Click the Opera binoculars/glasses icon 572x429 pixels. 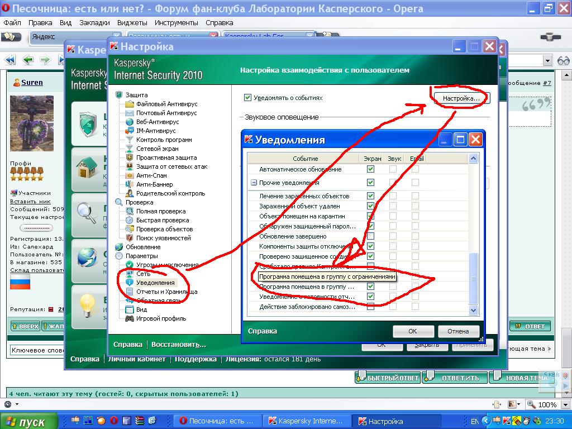pyautogui.click(x=563, y=60)
